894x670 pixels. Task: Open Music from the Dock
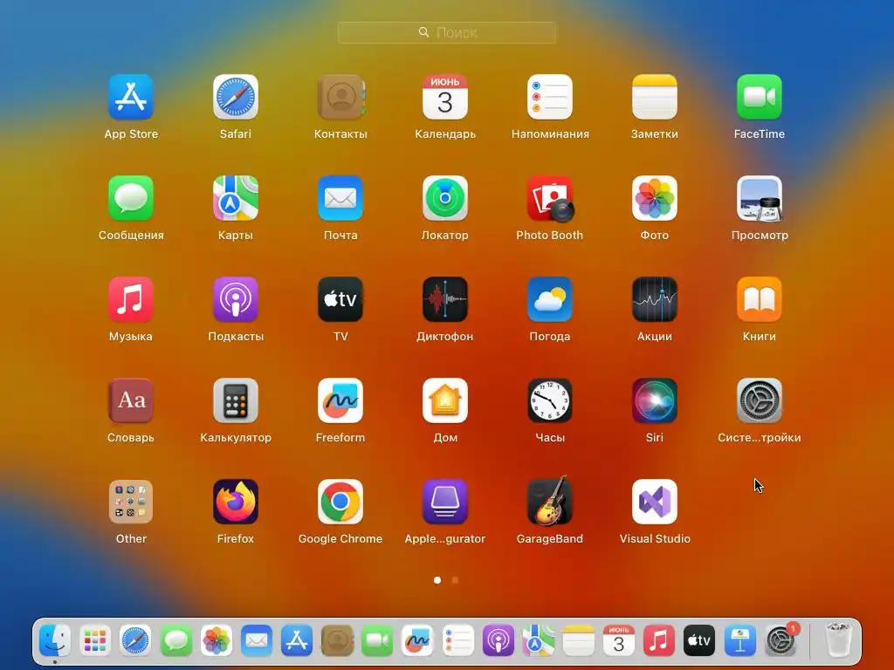point(659,640)
